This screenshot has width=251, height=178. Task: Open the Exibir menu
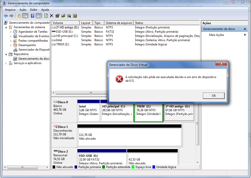(34, 10)
